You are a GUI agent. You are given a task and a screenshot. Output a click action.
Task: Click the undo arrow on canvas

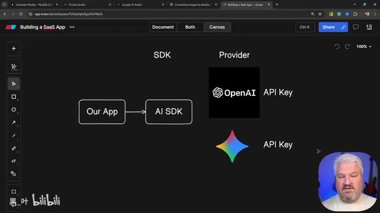pyautogui.click(x=337, y=46)
